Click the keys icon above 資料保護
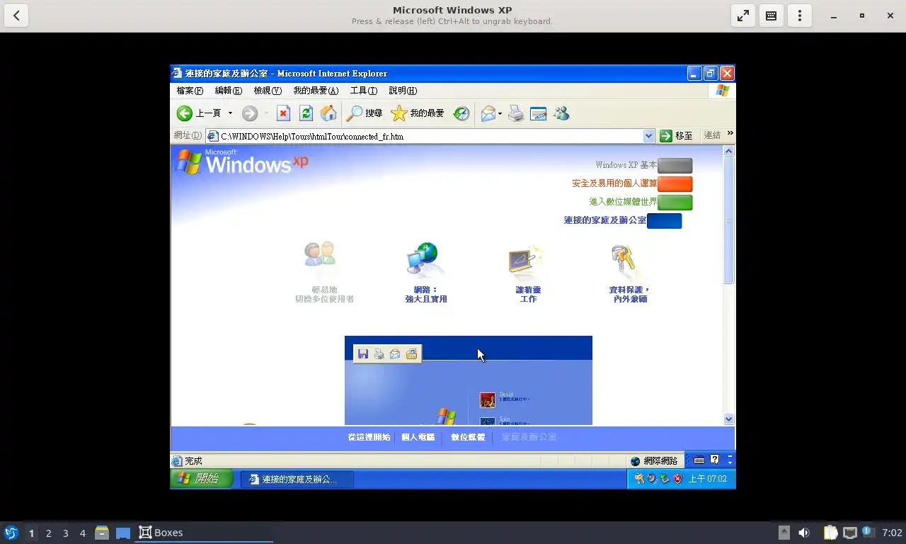Viewport: 906px width, 544px height. [623, 259]
